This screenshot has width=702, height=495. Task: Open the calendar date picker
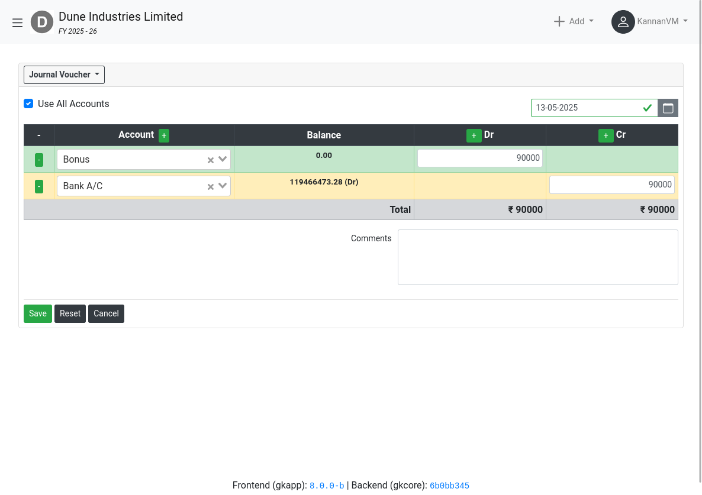[x=668, y=108]
